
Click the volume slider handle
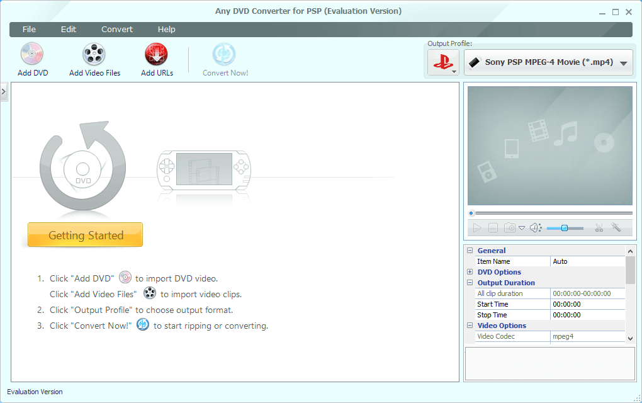click(565, 228)
